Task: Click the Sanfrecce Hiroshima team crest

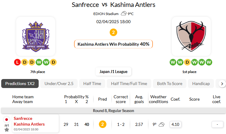Action: point(36,36)
